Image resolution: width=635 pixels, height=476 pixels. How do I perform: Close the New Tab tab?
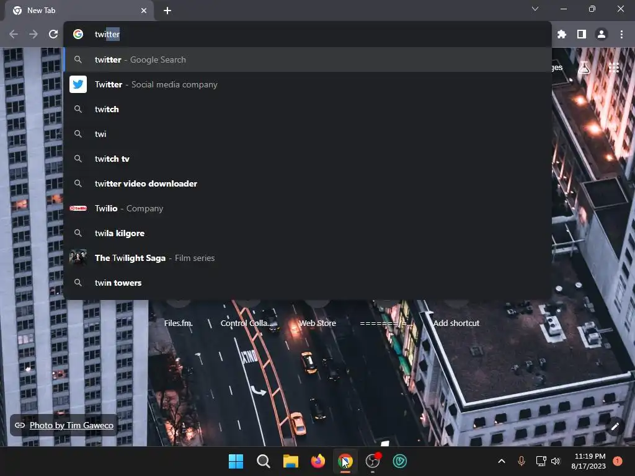click(x=144, y=11)
